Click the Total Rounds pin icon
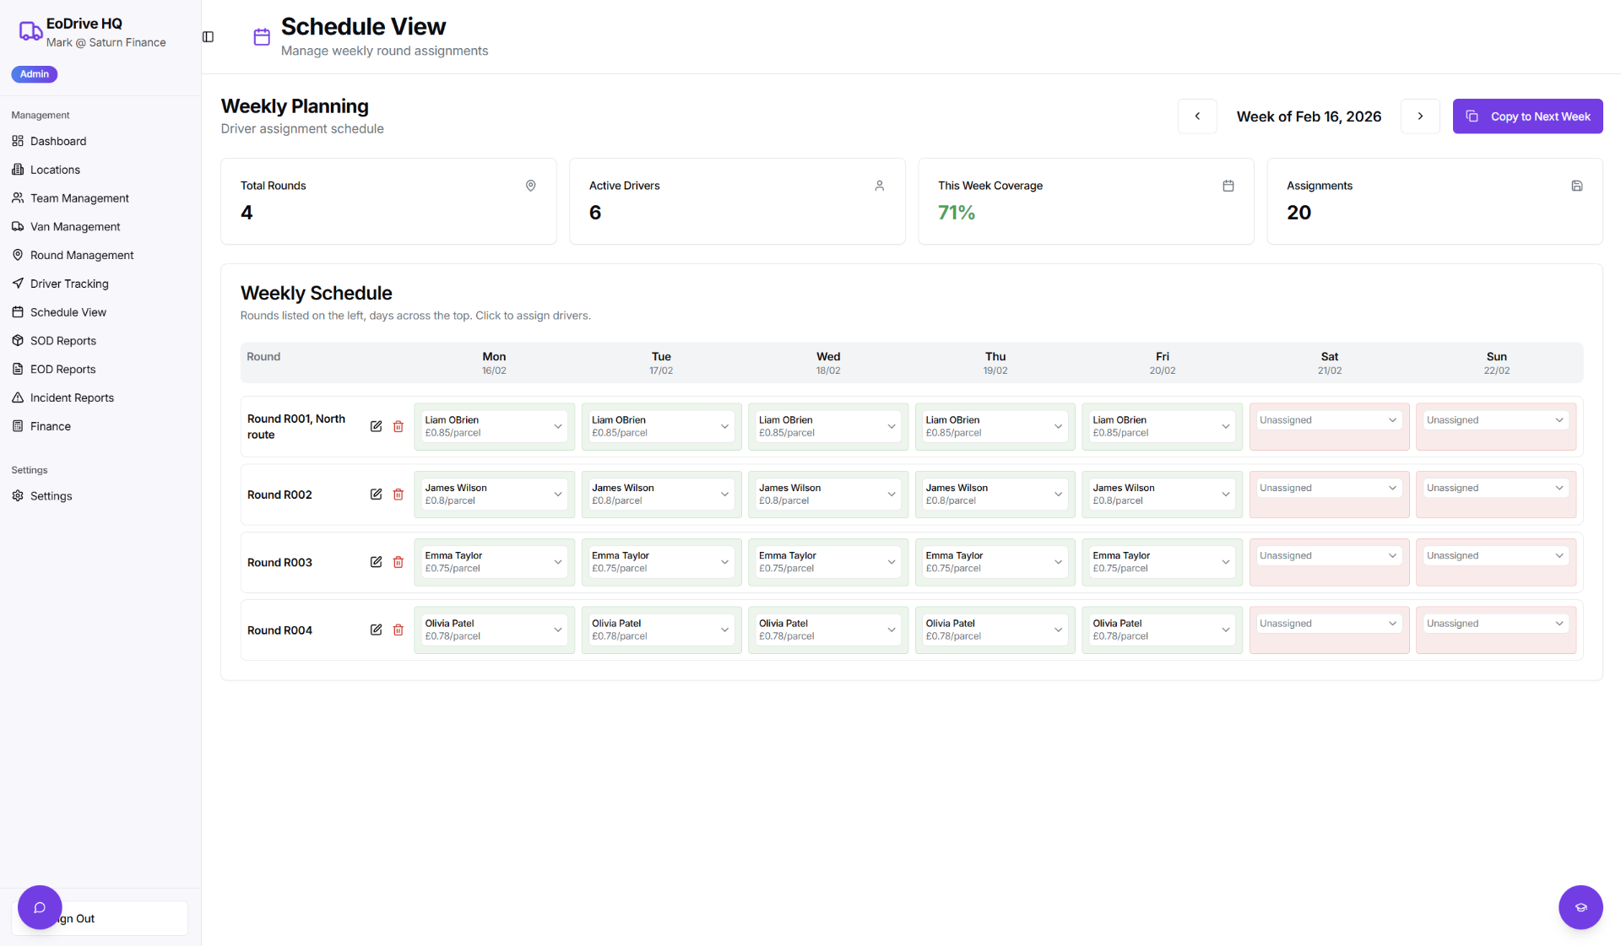Screen dimensions: 1621x946 pos(531,186)
